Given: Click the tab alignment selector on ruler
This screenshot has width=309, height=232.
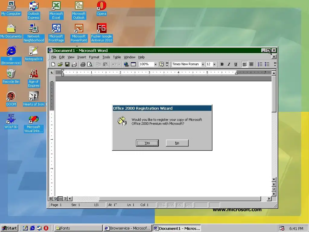Looking at the screenshot, I should (x=52, y=72).
